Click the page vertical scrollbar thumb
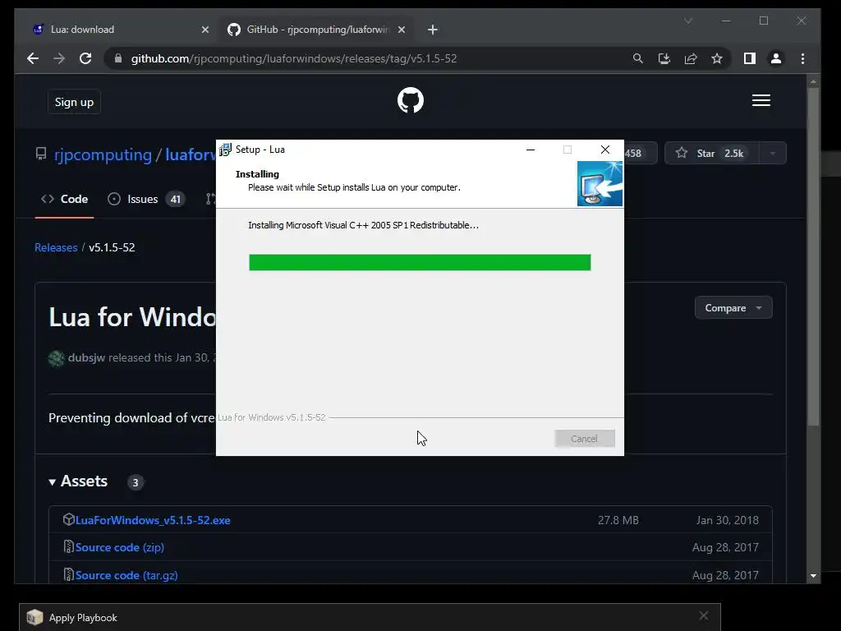Image resolution: width=841 pixels, height=631 pixels. coord(813,257)
